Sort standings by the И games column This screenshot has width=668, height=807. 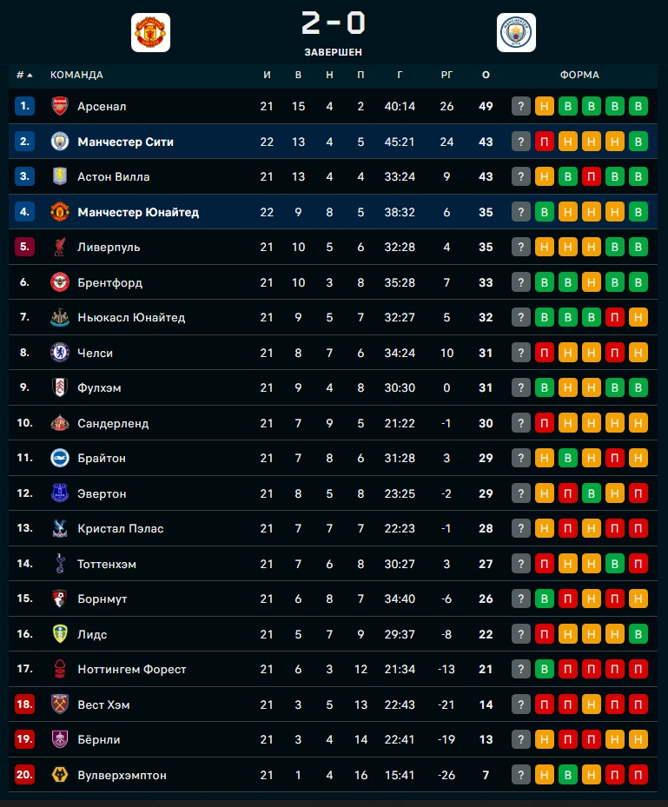[x=267, y=75]
